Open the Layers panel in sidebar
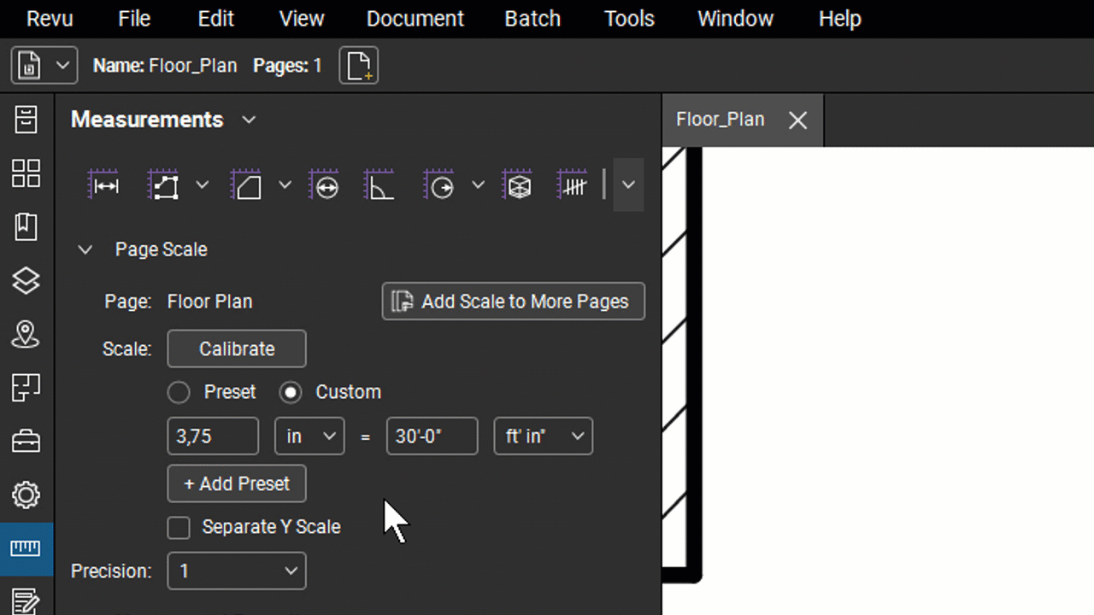The width and height of the screenshot is (1094, 615). [26, 280]
